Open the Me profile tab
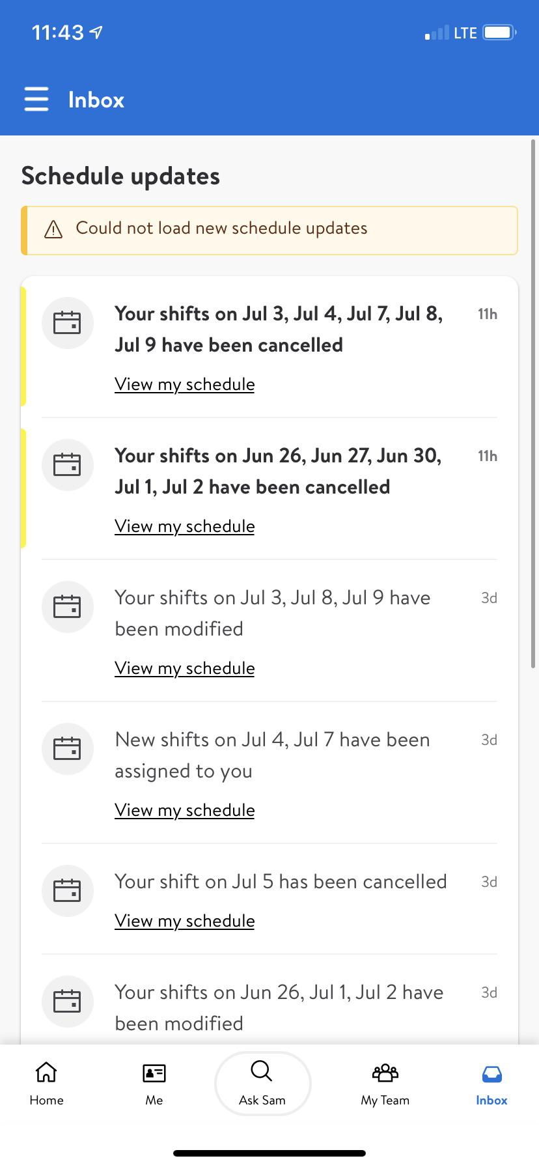 pyautogui.click(x=154, y=1073)
